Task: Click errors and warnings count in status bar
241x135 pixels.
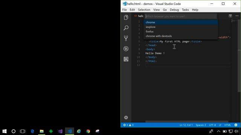Action: (x=128, y=125)
